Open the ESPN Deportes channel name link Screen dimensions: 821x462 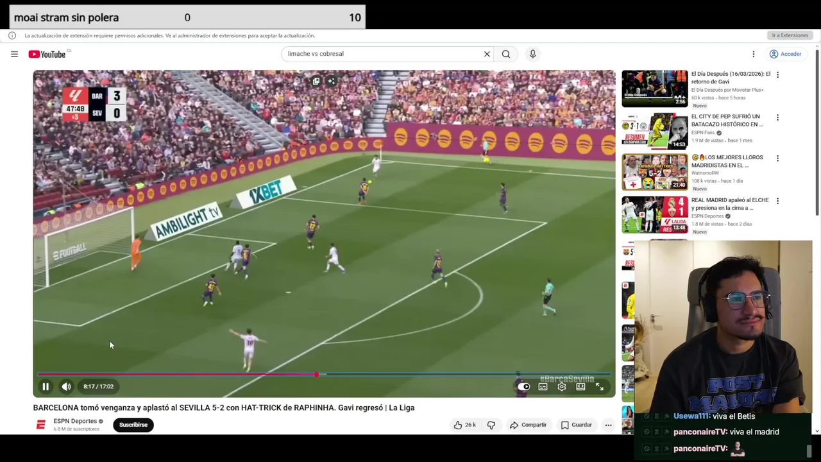pyautogui.click(x=75, y=421)
